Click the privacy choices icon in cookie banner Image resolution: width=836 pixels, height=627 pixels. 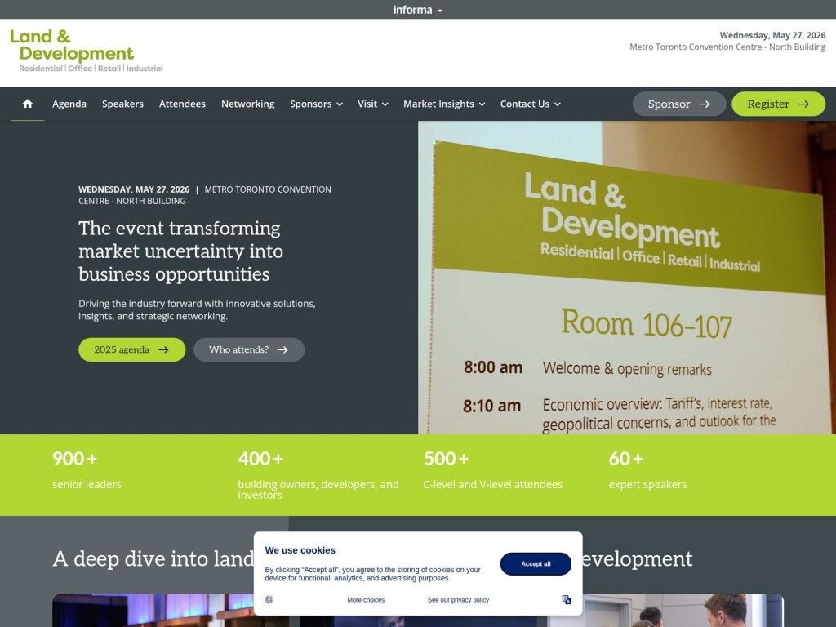tap(567, 599)
